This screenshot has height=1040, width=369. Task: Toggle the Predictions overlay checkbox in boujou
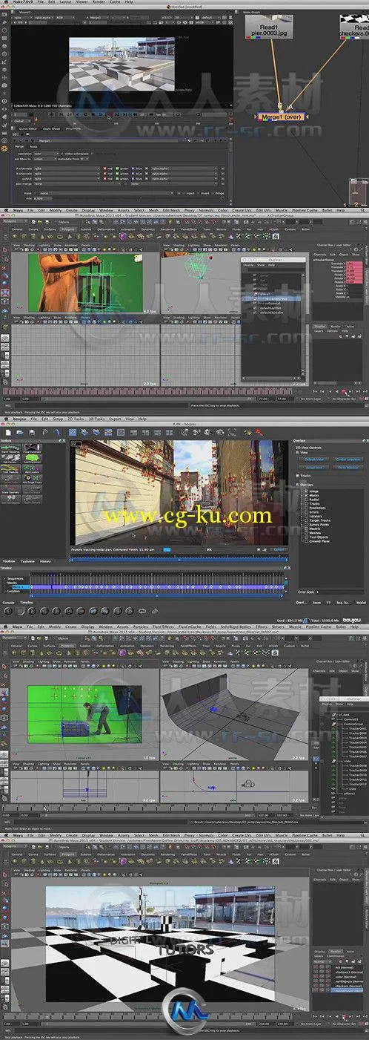point(306,508)
